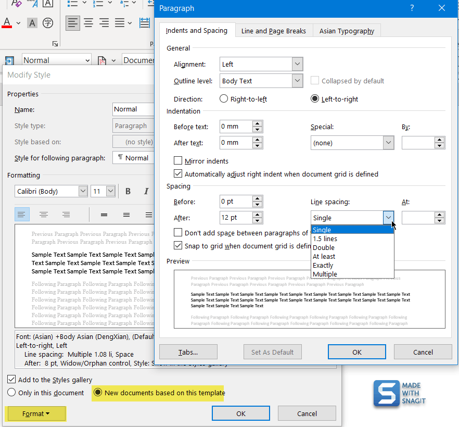
Task: Open the Special indentation dropdown
Action: click(x=388, y=143)
